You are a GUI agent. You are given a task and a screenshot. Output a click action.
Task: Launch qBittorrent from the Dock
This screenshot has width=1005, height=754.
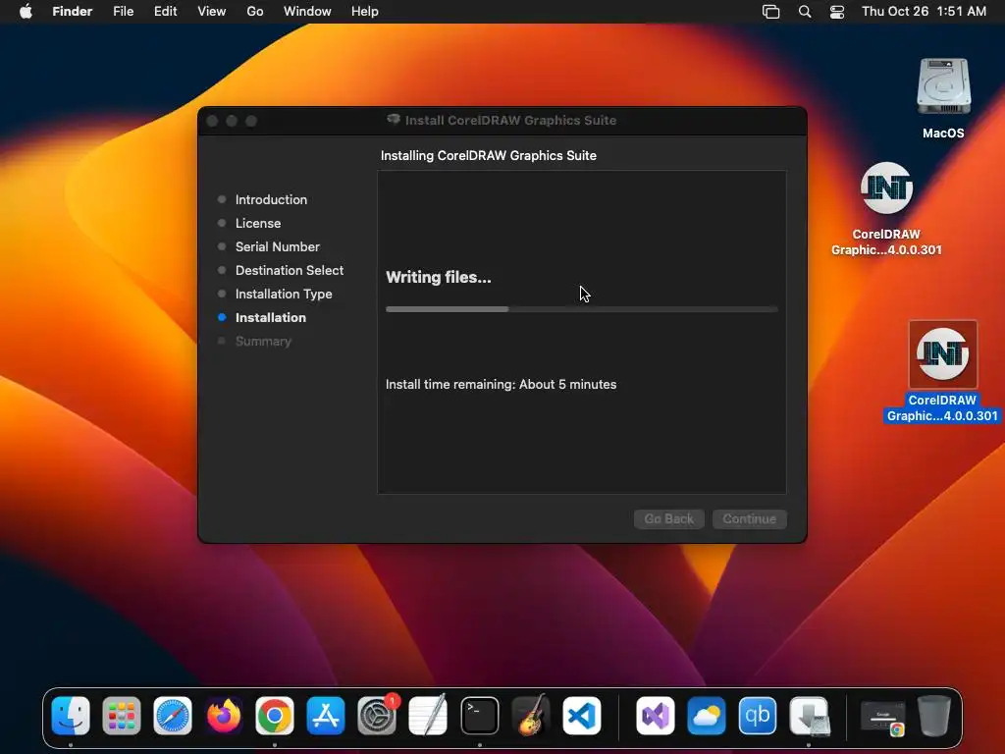[x=757, y=716]
